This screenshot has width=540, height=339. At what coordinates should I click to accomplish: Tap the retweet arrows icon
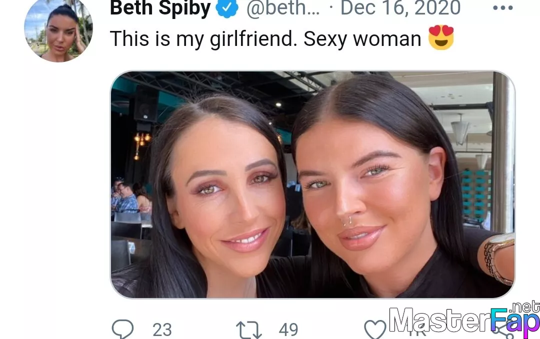248,330
